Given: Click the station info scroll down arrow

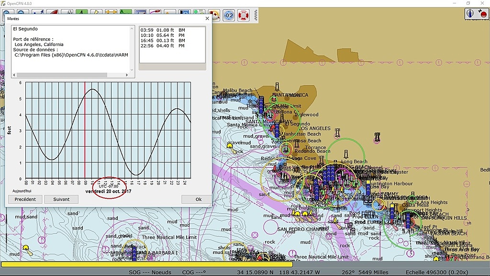Looking at the screenshot, I should [x=132, y=70].
